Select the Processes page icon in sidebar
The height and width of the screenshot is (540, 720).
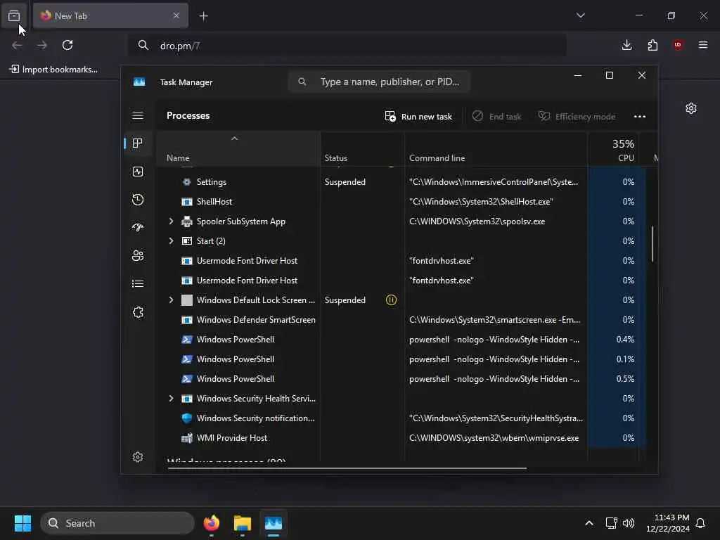pyautogui.click(x=137, y=143)
